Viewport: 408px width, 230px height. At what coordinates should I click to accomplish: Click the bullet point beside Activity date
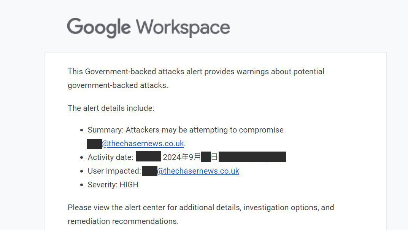[x=81, y=158]
